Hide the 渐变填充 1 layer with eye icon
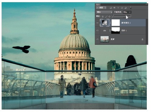The height and width of the screenshot is (112, 152). point(97,23)
